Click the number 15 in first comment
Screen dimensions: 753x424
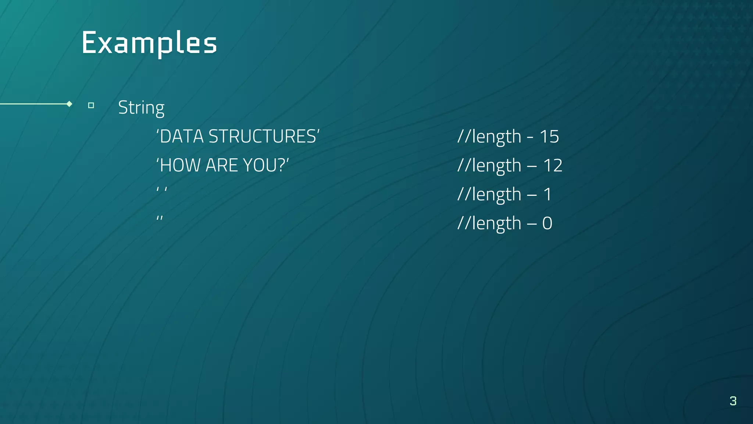pos(549,137)
